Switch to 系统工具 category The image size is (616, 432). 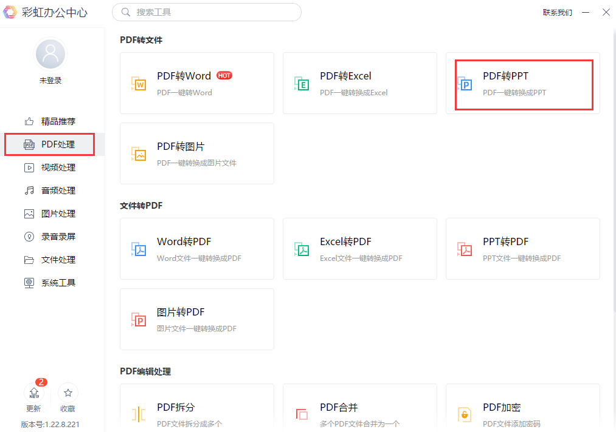(52, 283)
